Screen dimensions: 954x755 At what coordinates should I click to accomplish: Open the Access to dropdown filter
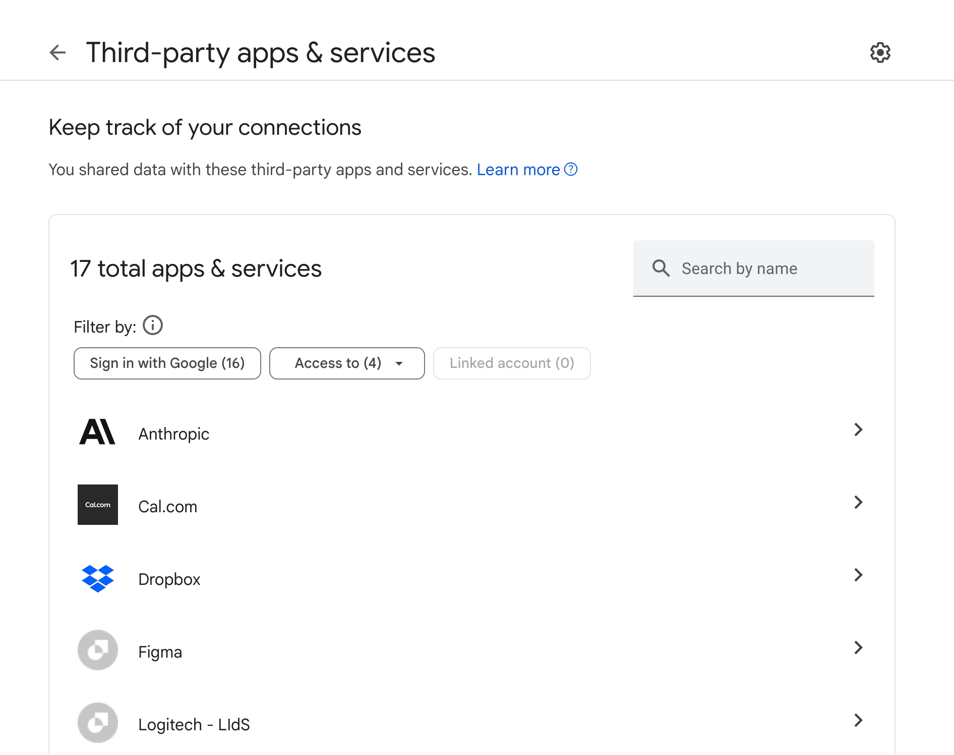tap(347, 363)
